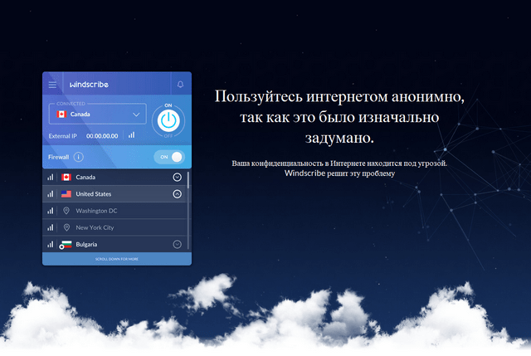Image resolution: width=531 pixels, height=356 pixels.
Task: Select New York City server
Action: pyautogui.click(x=95, y=227)
